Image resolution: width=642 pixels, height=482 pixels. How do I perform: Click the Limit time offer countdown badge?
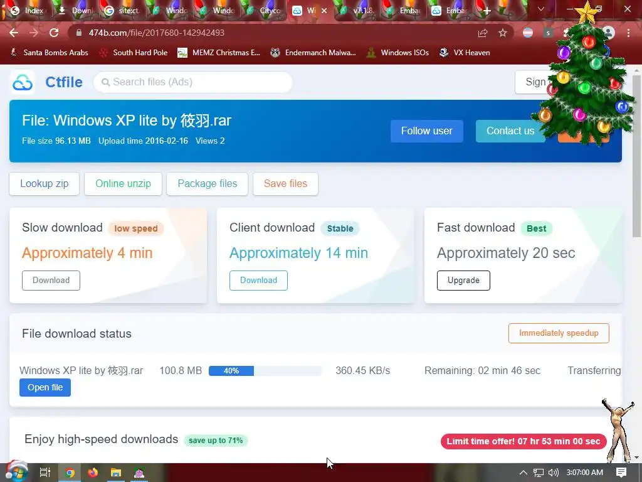coord(524,441)
